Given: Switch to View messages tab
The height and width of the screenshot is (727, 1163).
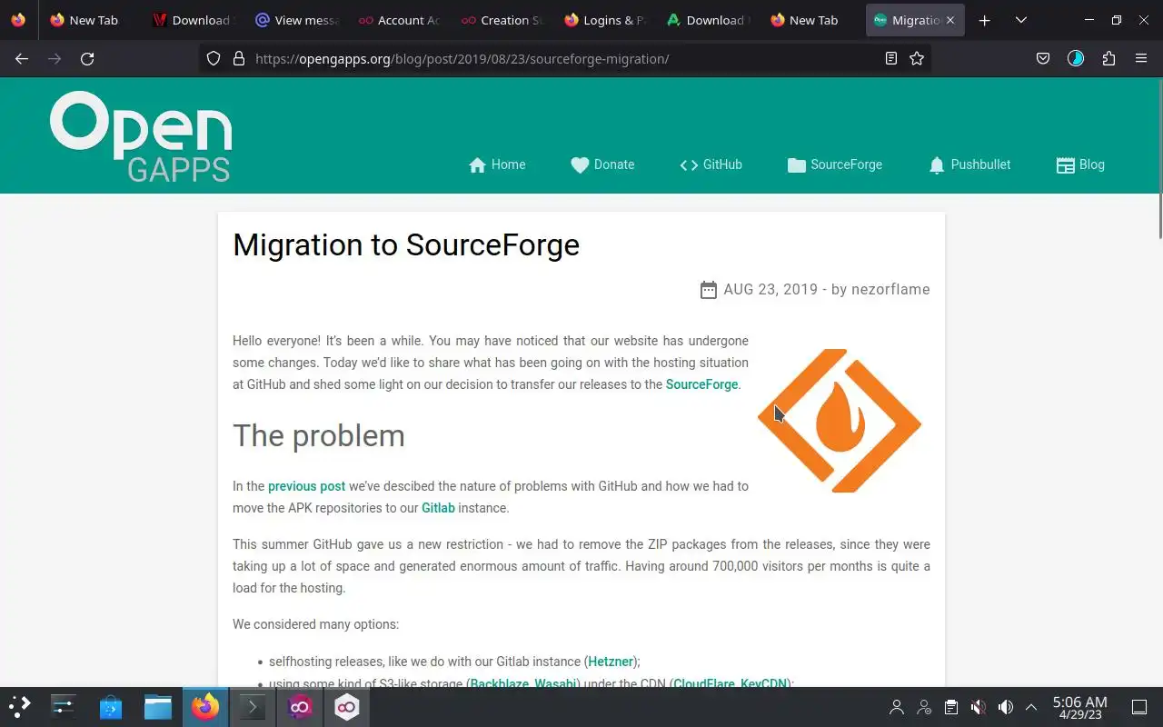Looking at the screenshot, I should pos(295,20).
